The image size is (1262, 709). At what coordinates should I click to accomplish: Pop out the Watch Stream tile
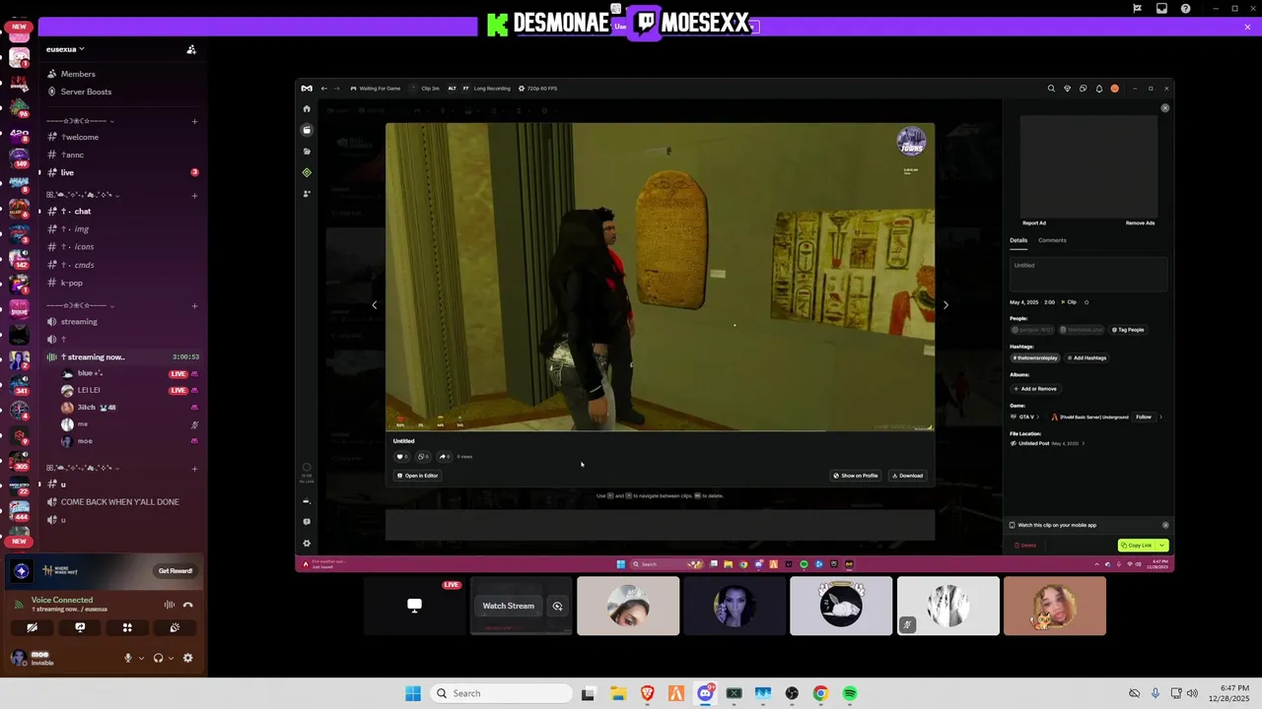tap(557, 606)
